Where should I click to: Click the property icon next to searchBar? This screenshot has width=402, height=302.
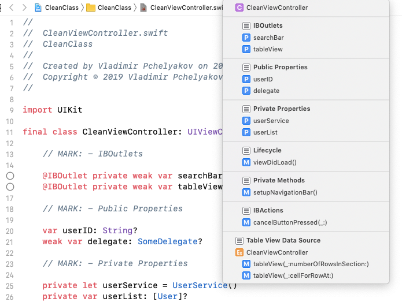pyautogui.click(x=247, y=38)
